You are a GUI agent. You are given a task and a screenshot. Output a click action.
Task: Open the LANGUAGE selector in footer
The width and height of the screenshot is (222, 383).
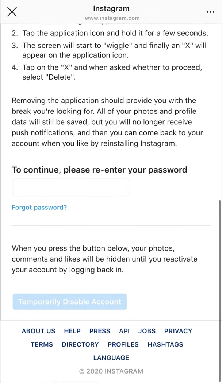pos(111,358)
